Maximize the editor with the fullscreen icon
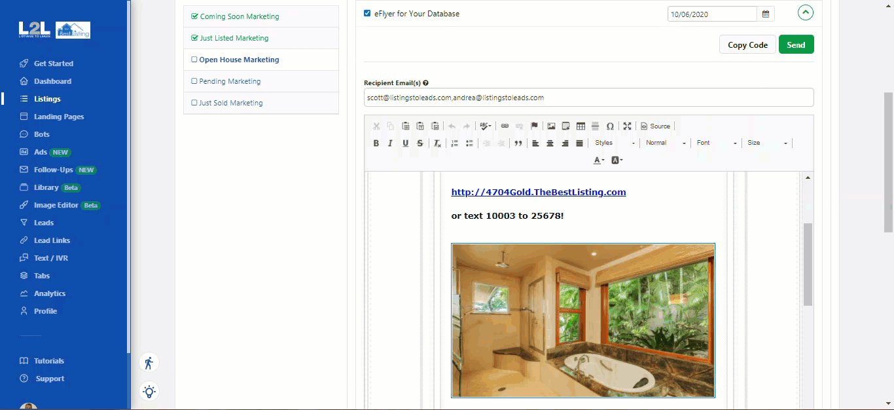Screen dimensions: 894x410 626,126
